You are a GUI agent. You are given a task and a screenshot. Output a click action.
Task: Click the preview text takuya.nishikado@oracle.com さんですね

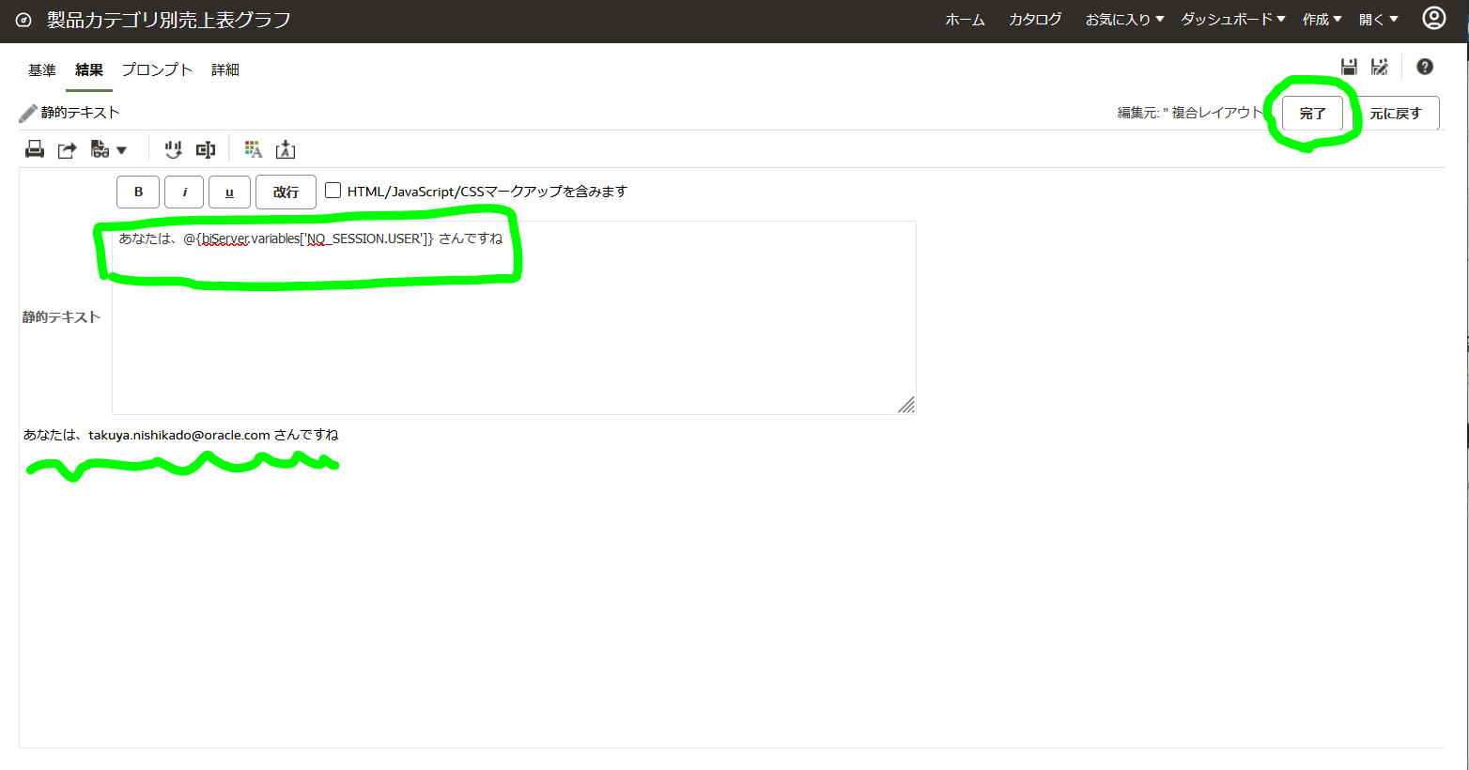[213, 435]
